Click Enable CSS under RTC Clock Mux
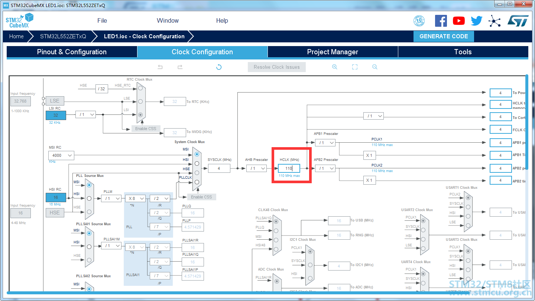The image size is (535, 301). tap(146, 129)
